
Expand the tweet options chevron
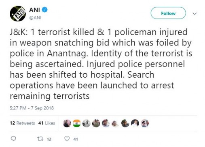[194, 14]
